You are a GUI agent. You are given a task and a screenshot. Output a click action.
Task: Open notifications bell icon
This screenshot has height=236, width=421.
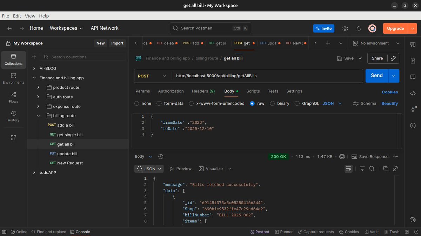(x=359, y=28)
